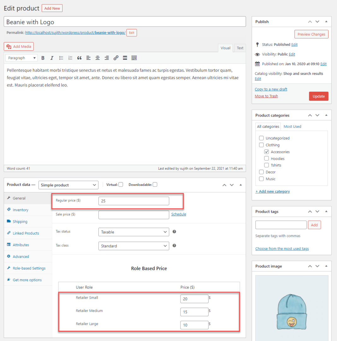Tick the Clothing category

(261, 145)
